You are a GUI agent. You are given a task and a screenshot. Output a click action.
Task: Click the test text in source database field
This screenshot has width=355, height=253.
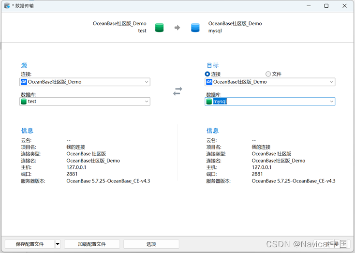tap(32, 101)
